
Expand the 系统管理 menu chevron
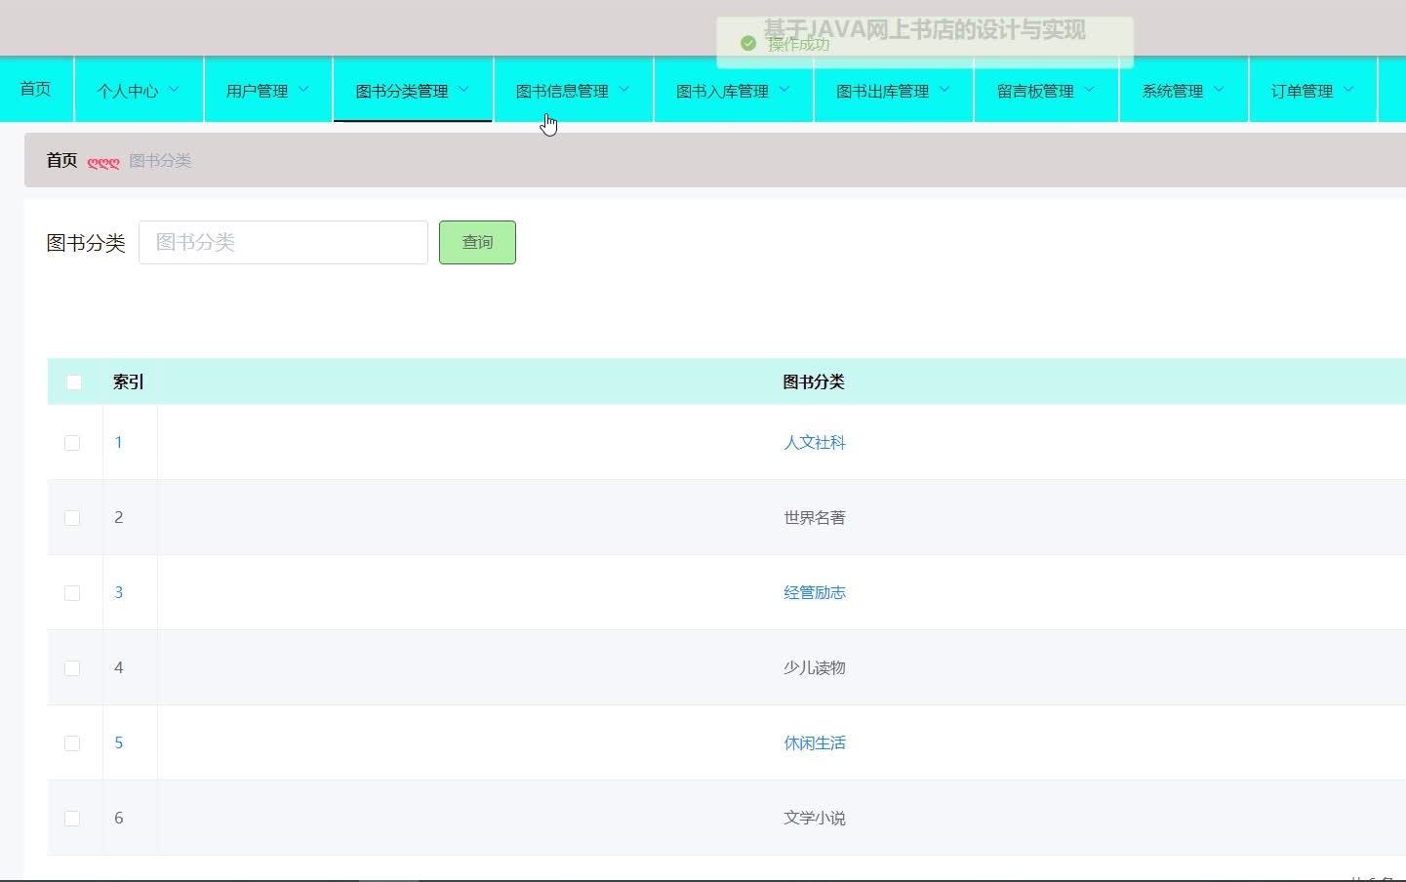[1219, 90]
